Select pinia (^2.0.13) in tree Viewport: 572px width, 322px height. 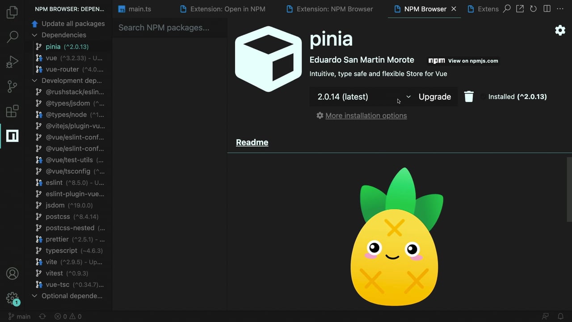[x=67, y=47]
